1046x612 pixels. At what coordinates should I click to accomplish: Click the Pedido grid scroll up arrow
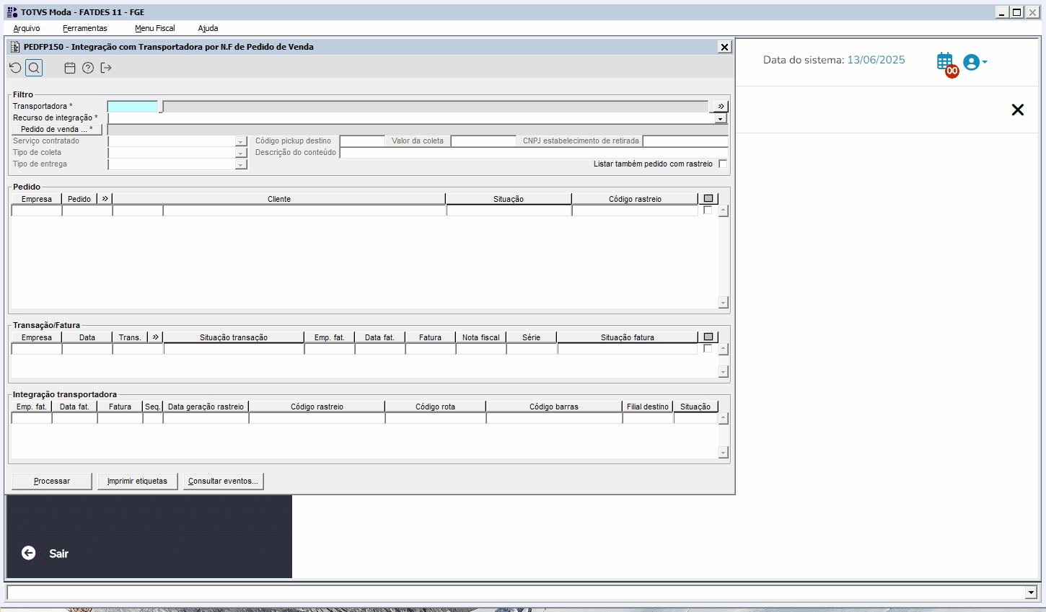[x=723, y=210]
